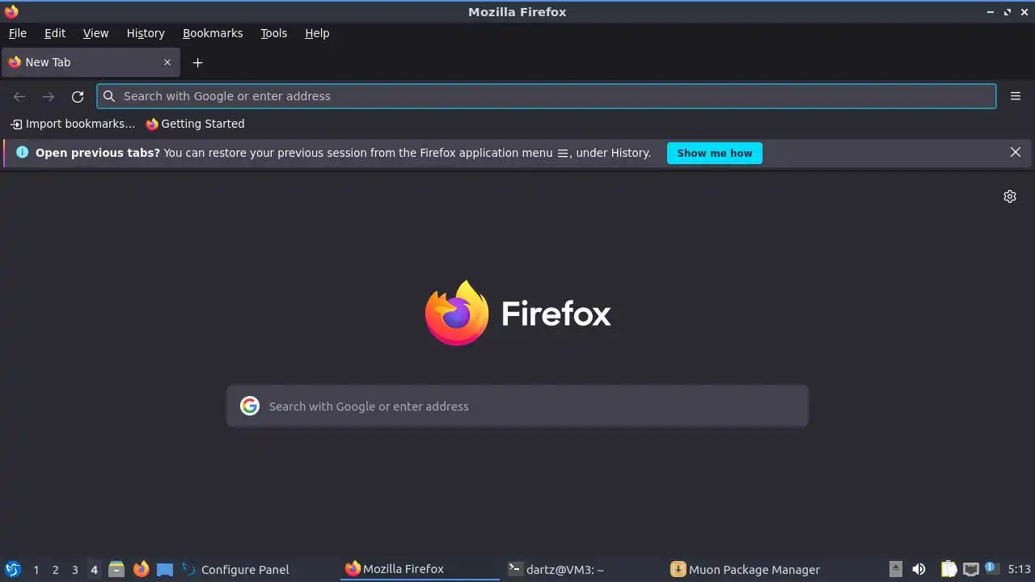Dismiss the Open previous tabs notification
This screenshot has height=582, width=1035.
click(x=1016, y=152)
